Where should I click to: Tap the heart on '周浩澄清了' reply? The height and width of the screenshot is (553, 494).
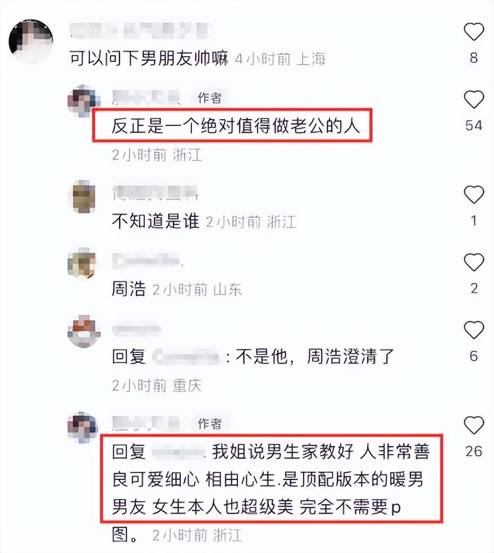[474, 330]
